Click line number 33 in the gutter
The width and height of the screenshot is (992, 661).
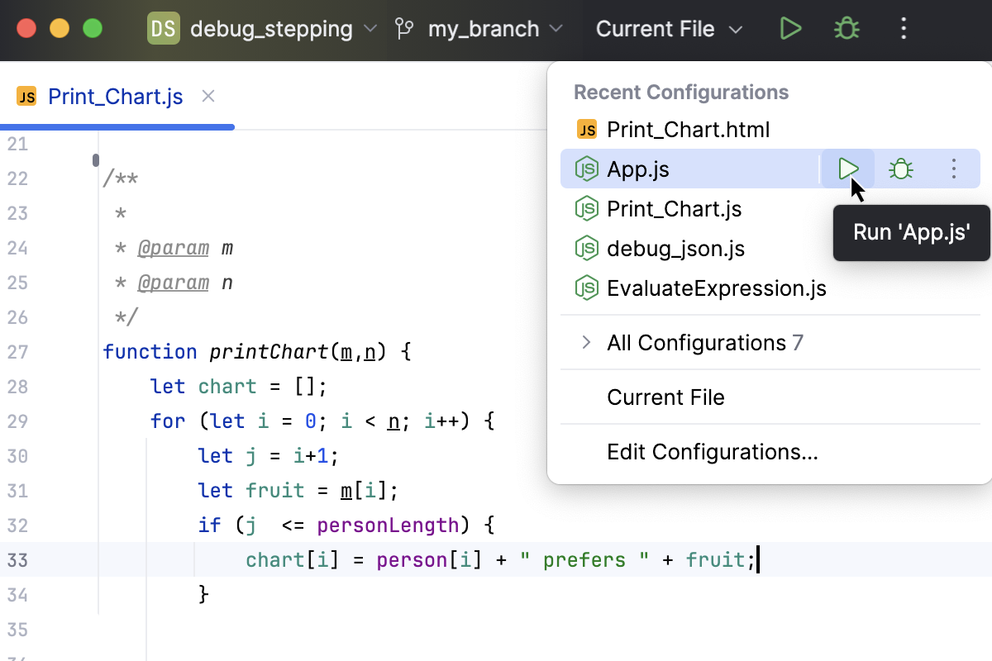17,560
